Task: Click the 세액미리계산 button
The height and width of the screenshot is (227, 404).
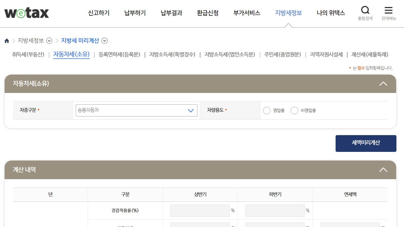Action: 366,143
